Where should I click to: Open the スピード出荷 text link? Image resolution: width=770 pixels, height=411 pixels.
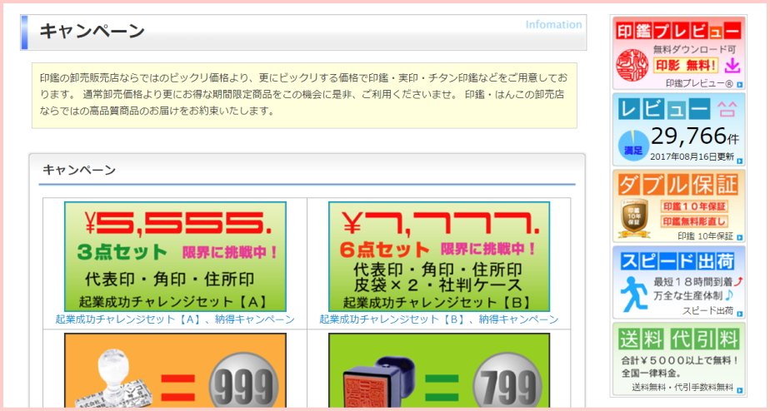[x=707, y=311]
